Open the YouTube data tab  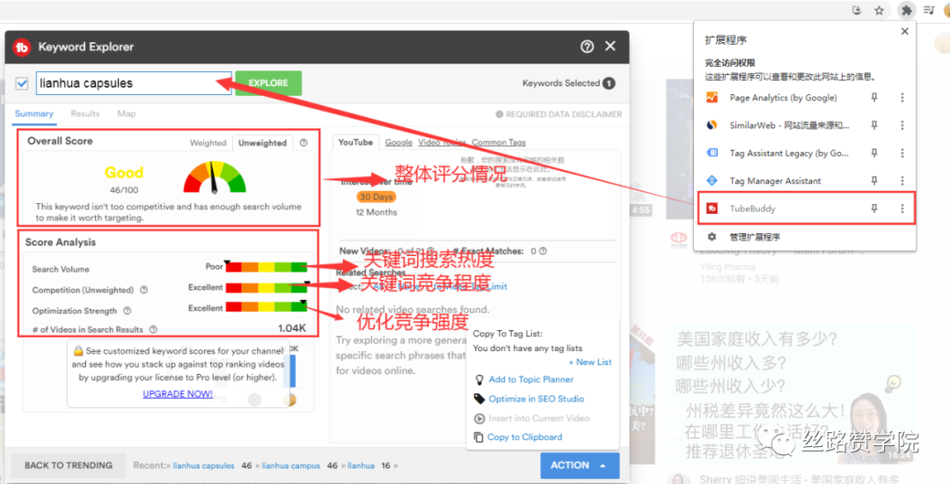click(355, 143)
